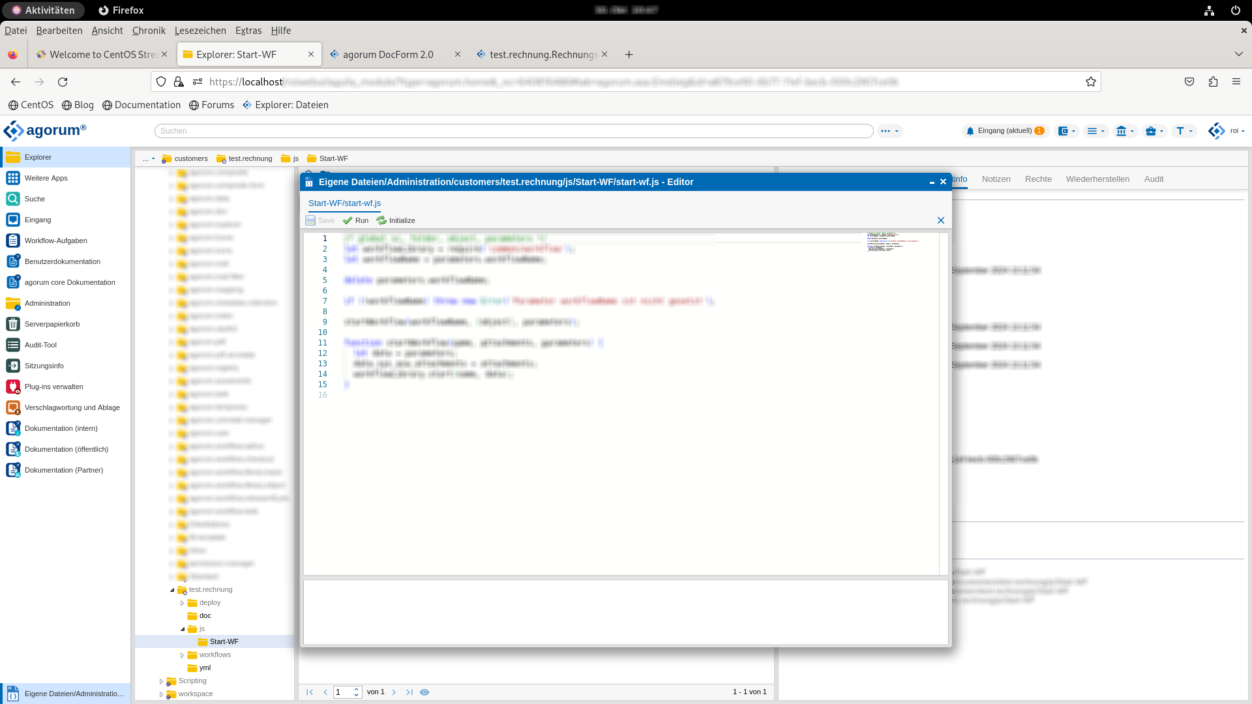Open Sitzungsinfo sidebar entry
Image resolution: width=1252 pixels, height=704 pixels.
(65, 366)
